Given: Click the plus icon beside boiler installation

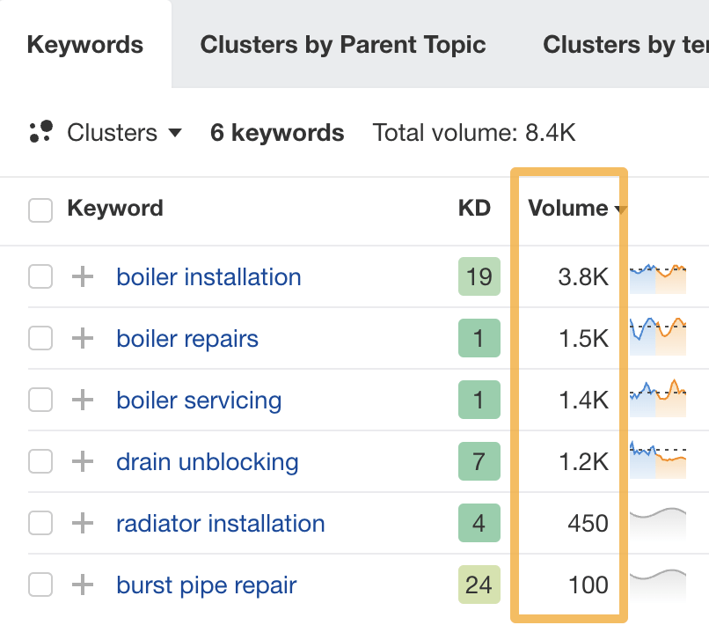Looking at the screenshot, I should [x=82, y=276].
